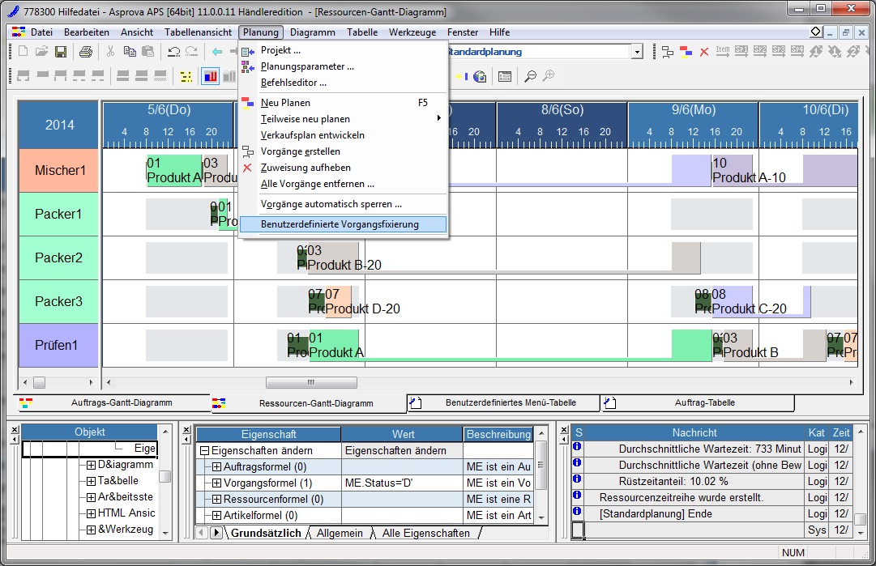Expand the Auftragsformel (0) property row
The image size is (876, 566).
216,467
